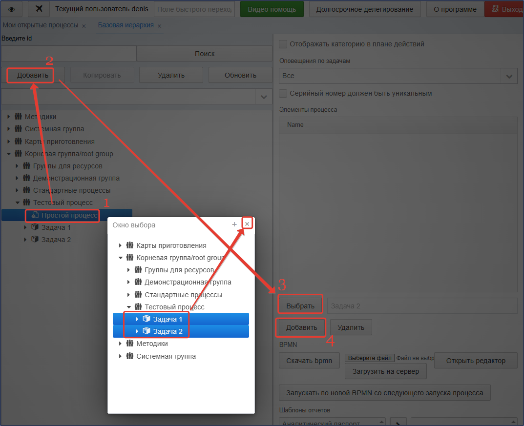
Task: Click Обновить above the hierarchy tree
Action: [x=240, y=76]
